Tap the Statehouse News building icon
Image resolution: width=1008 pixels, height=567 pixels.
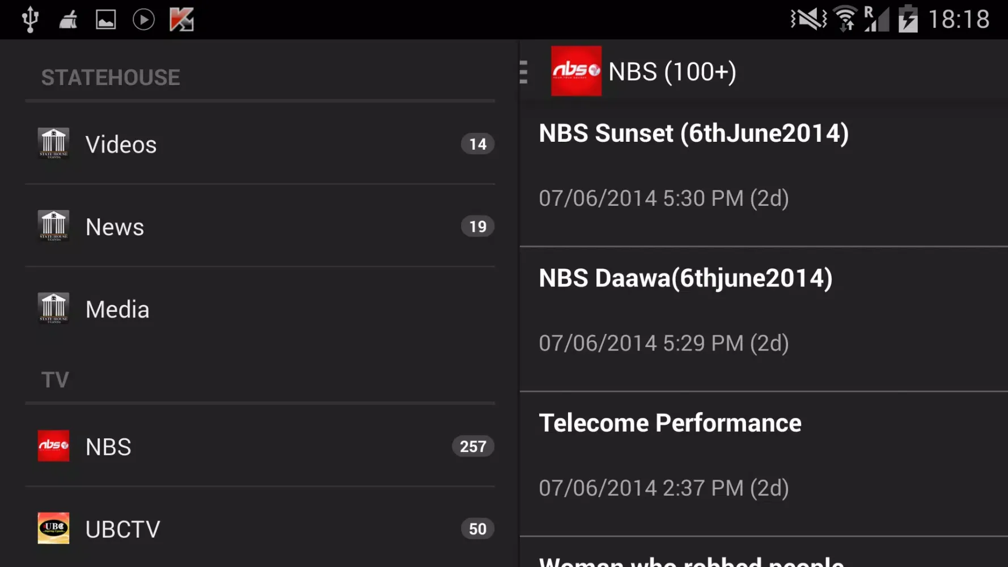pos(54,226)
